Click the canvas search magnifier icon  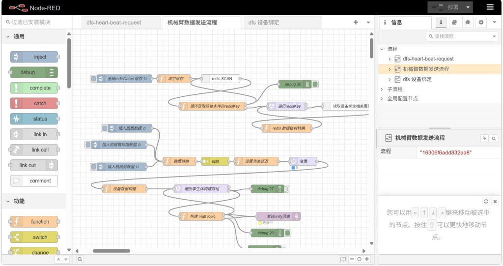tap(80, 259)
